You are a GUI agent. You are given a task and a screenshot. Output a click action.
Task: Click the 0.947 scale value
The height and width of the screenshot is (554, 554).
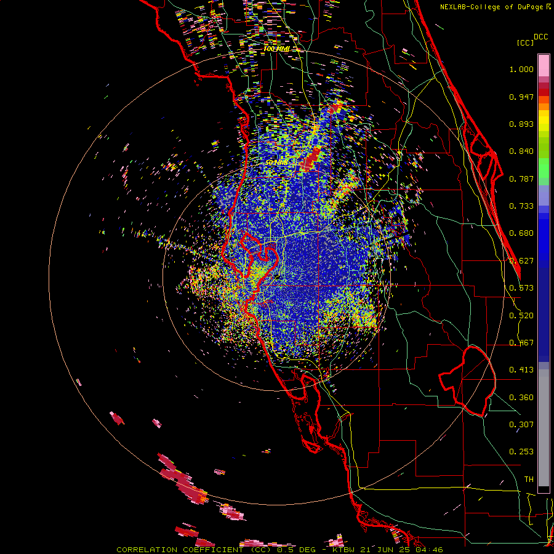[x=521, y=97]
